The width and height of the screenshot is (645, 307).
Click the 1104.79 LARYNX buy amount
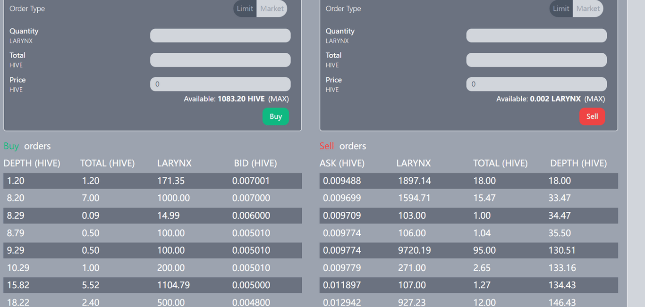(x=173, y=285)
